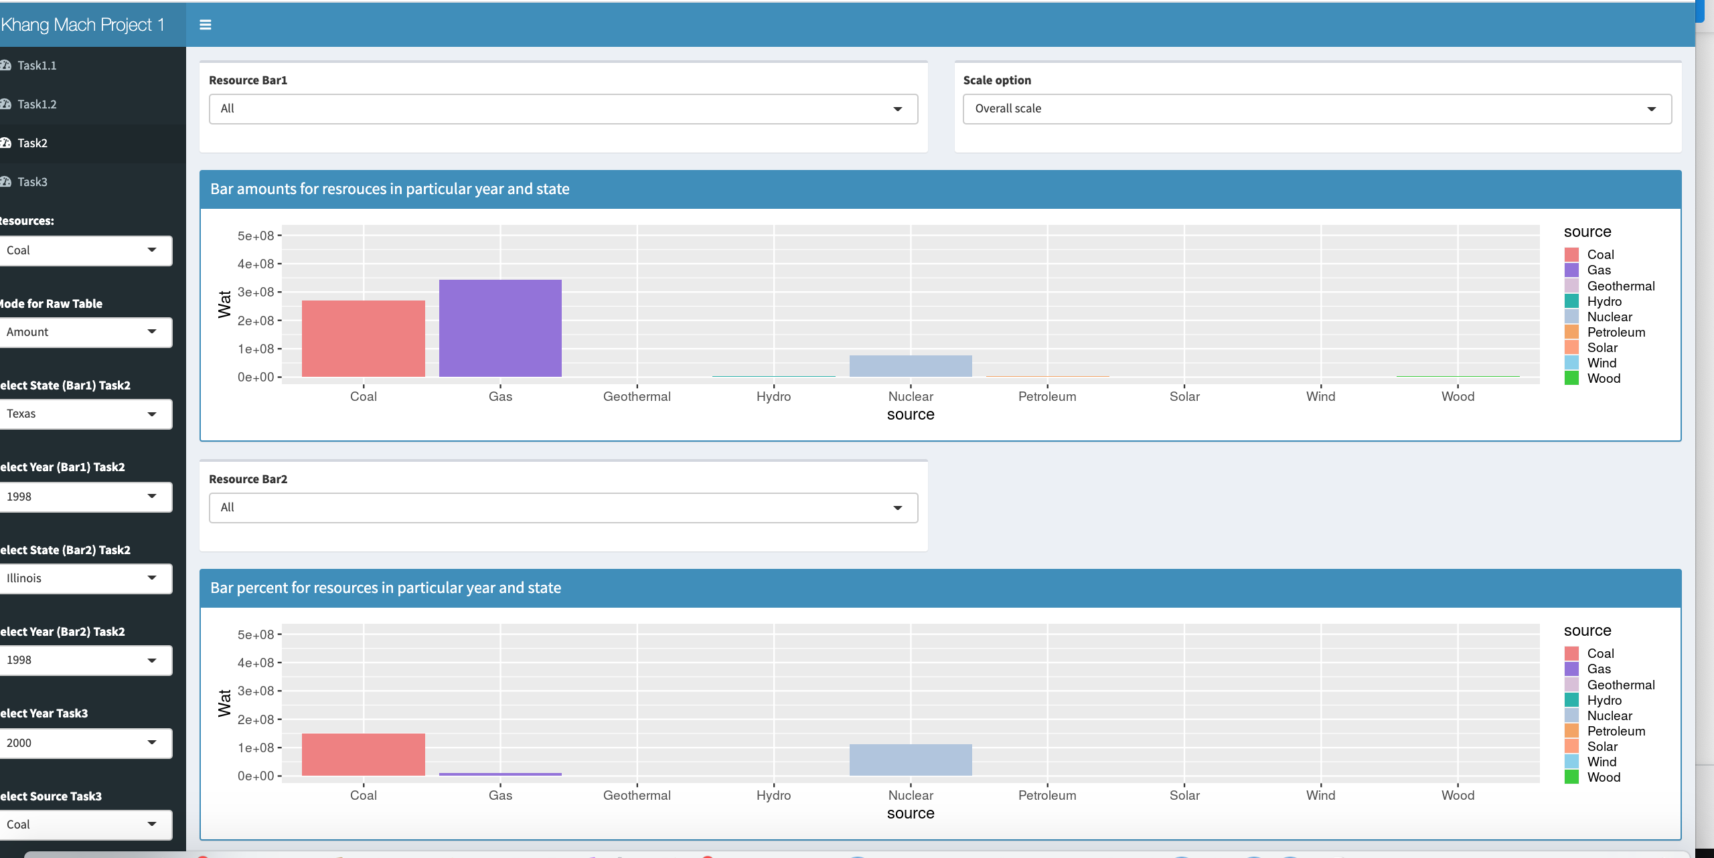Click the Khang Mach Project 1 title
This screenshot has height=858, width=1714.
[82, 25]
